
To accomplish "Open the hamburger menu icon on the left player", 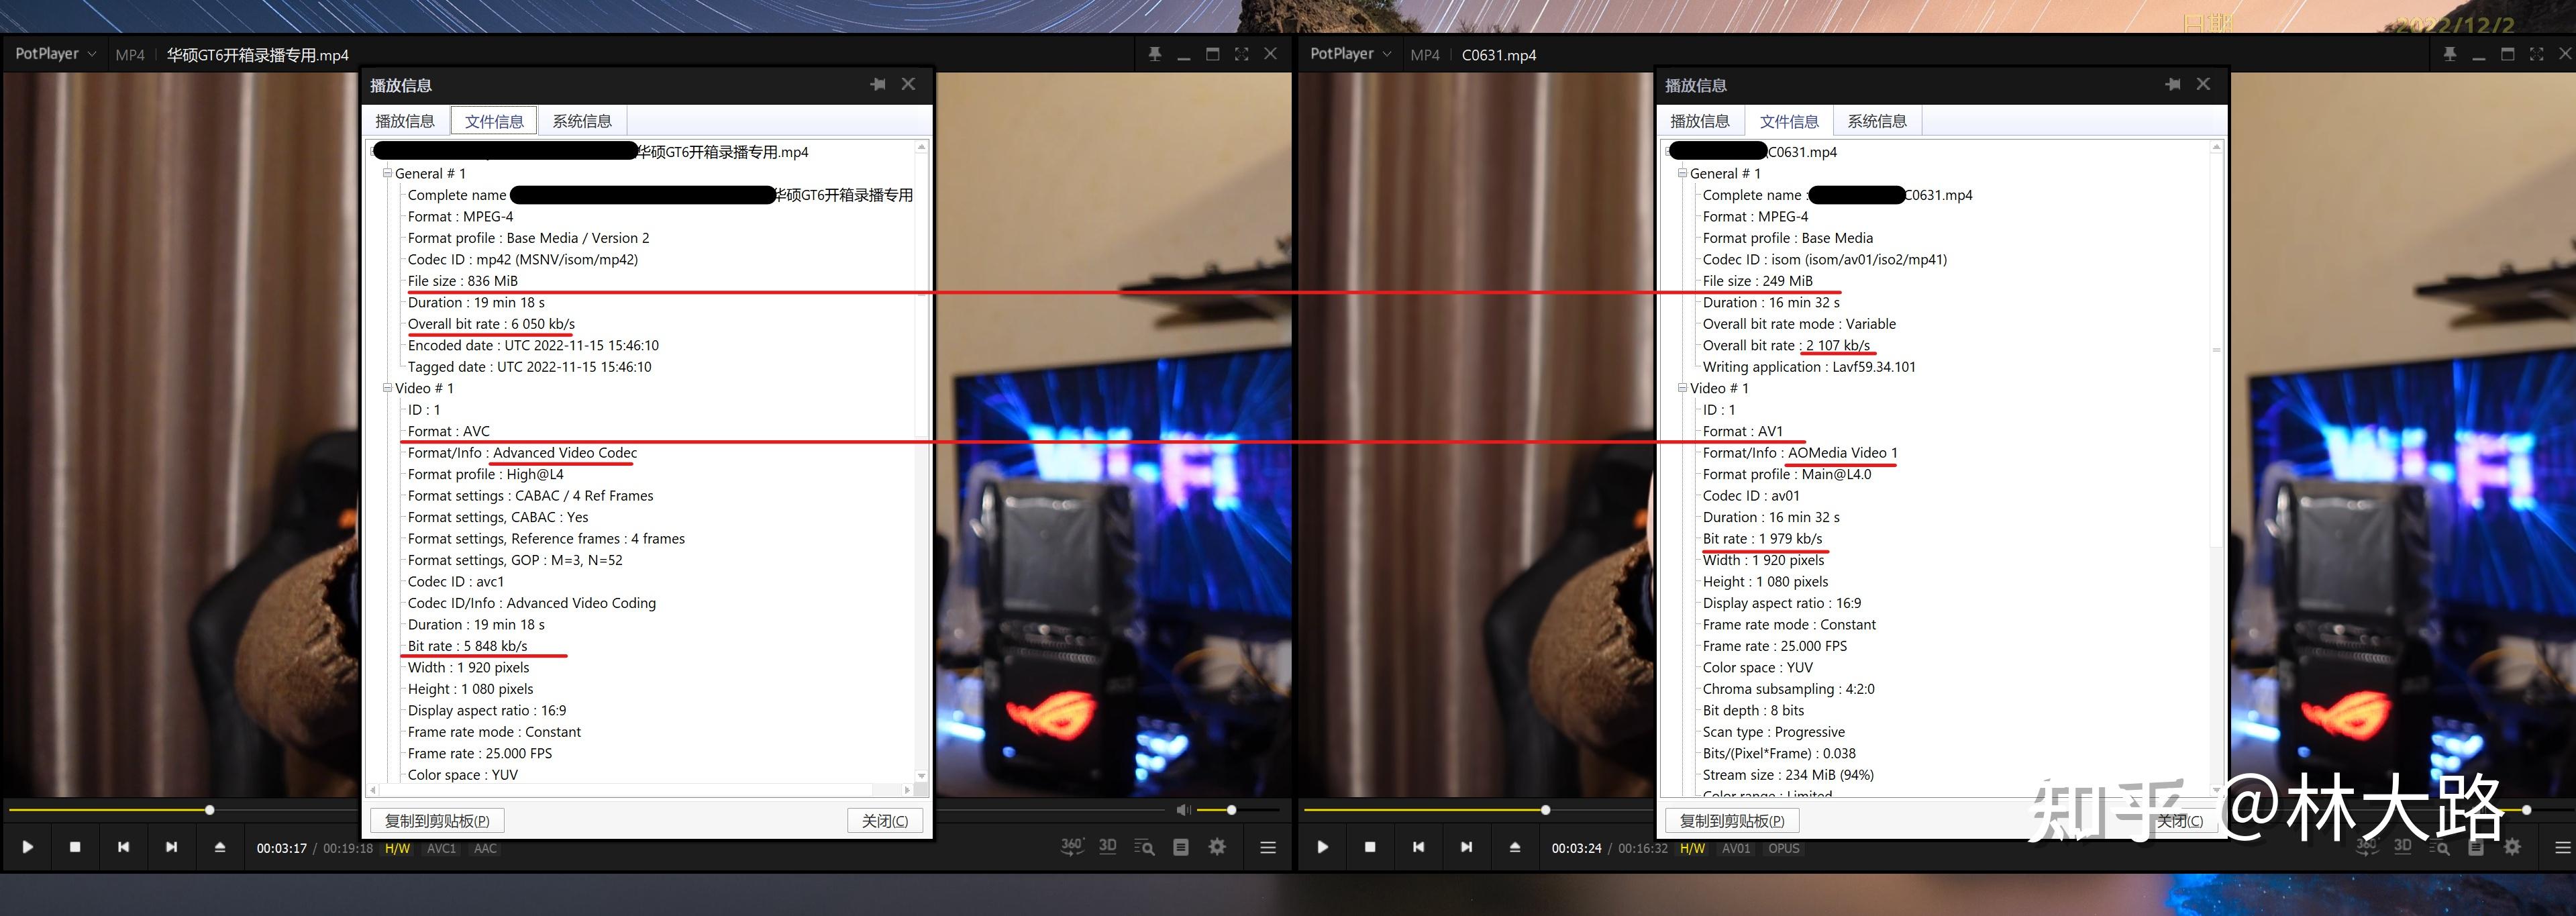I will pos(1267,846).
